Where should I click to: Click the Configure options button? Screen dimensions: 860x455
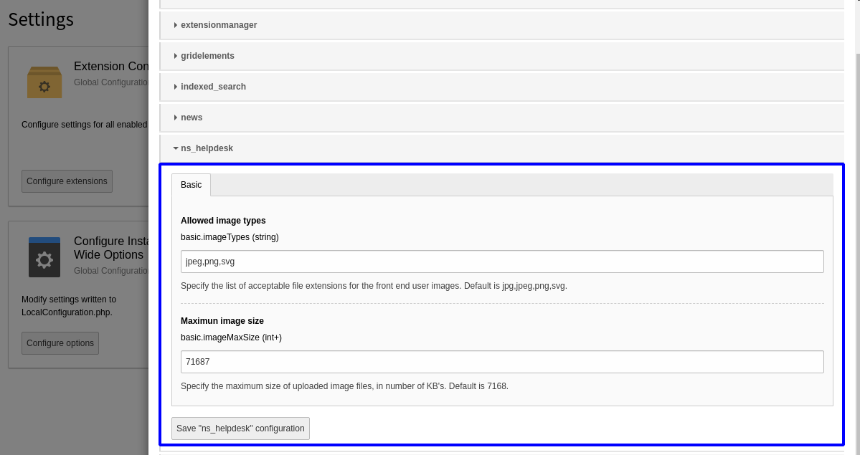click(x=60, y=343)
